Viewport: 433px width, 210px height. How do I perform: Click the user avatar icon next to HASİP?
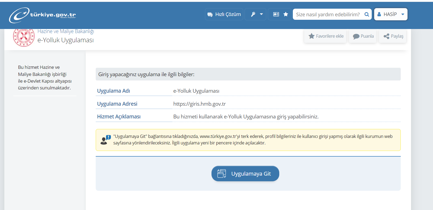point(379,14)
